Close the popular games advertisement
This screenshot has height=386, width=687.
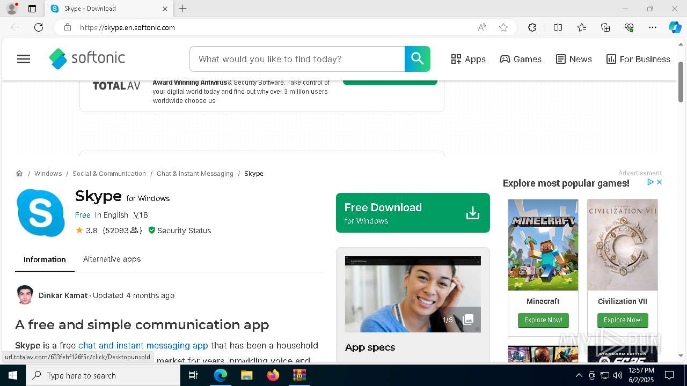(x=659, y=182)
